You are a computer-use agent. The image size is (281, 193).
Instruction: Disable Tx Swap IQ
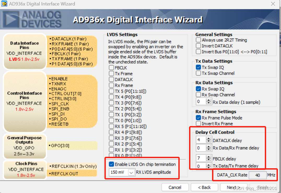[198, 67]
